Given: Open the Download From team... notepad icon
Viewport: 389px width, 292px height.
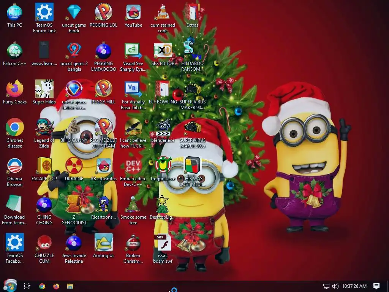Looking at the screenshot, I should (x=15, y=210).
